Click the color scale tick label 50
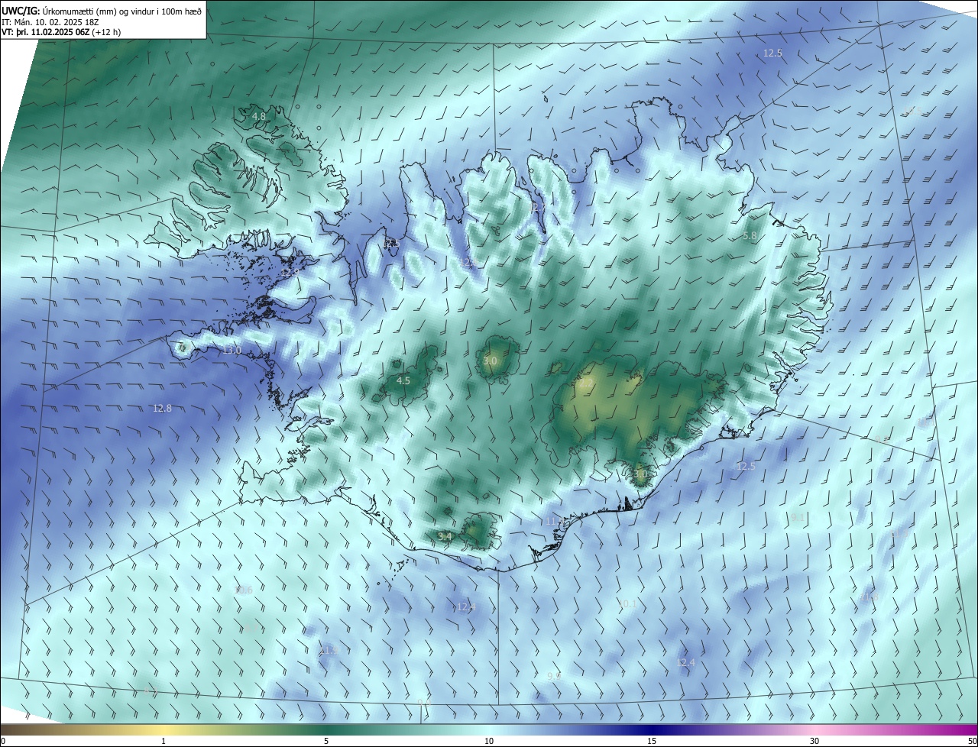978x747 pixels. [x=972, y=742]
